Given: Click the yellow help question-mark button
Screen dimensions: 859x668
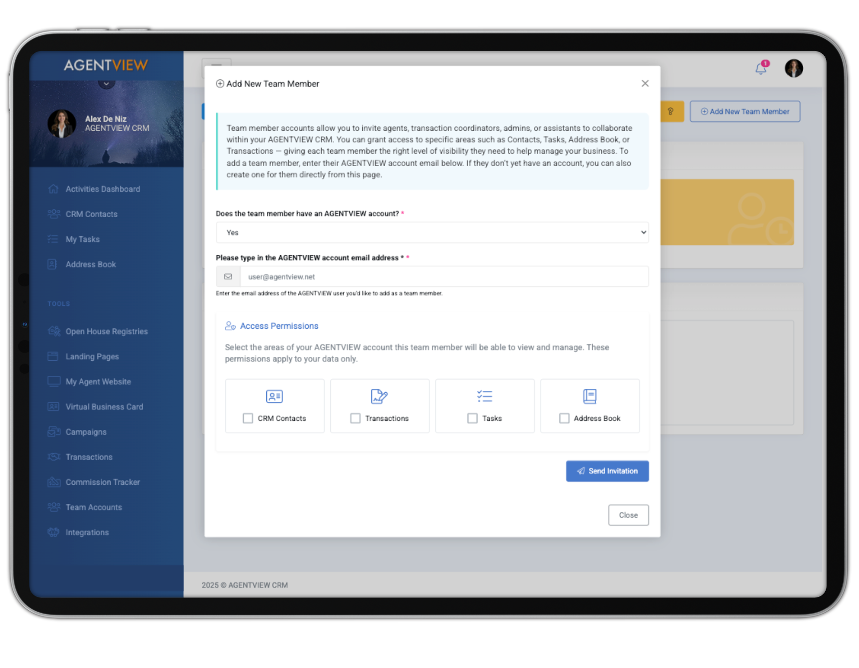Looking at the screenshot, I should [x=671, y=111].
